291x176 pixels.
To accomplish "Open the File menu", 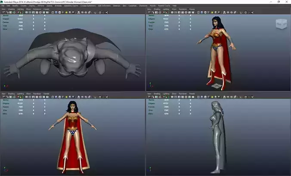I will click(3, 6).
